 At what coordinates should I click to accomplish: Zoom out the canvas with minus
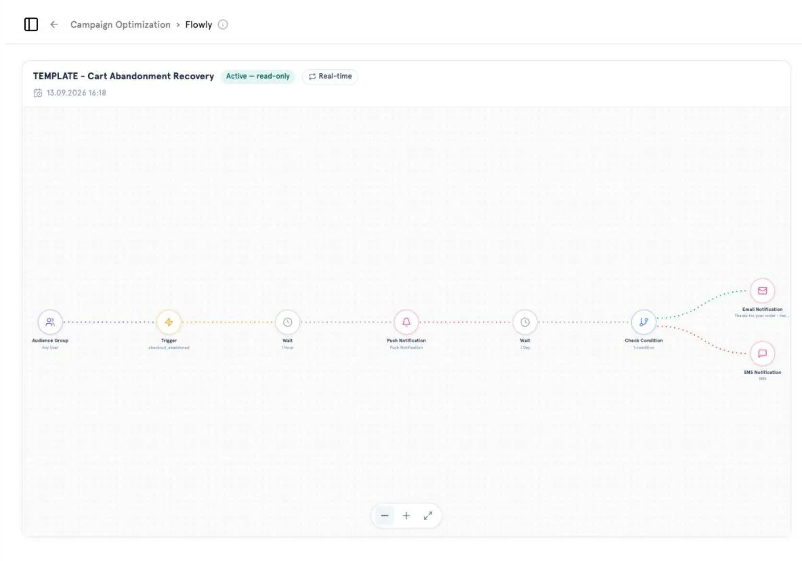click(x=385, y=516)
